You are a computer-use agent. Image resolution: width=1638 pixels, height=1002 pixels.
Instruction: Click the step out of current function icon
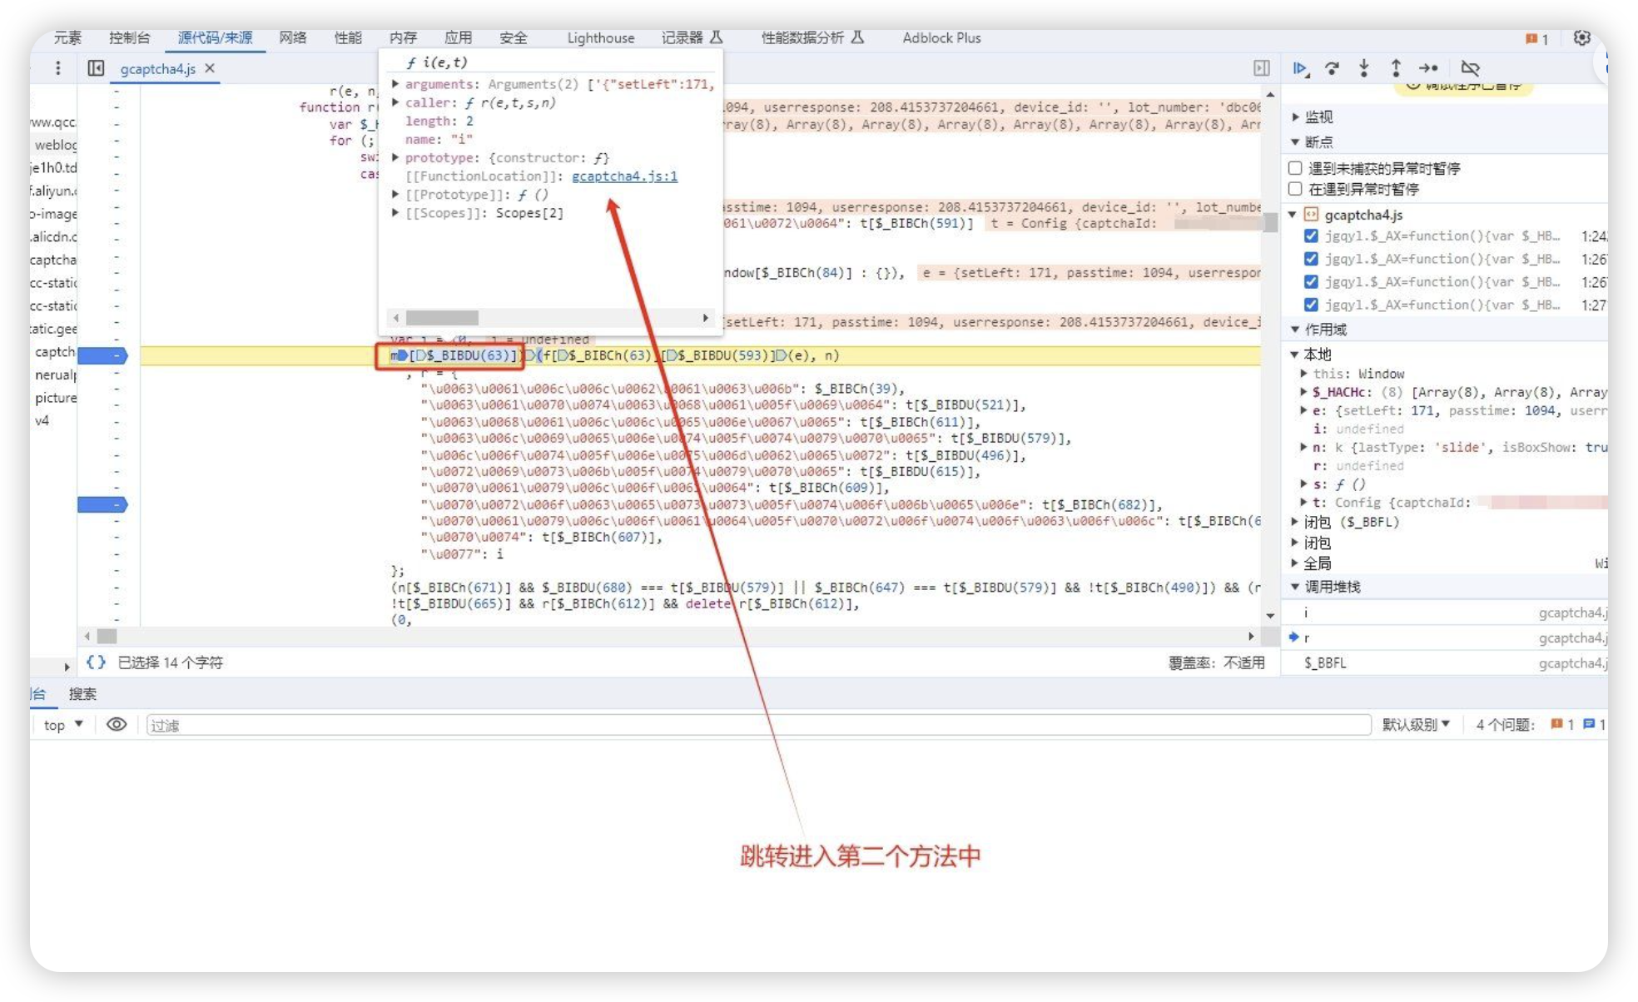coord(1397,69)
